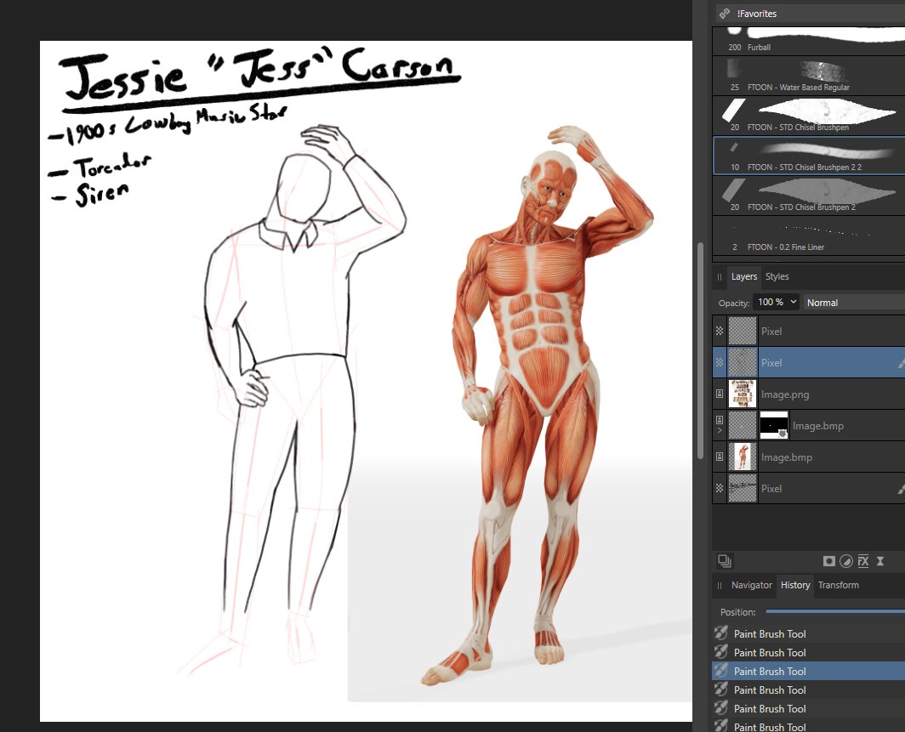905x732 pixels.
Task: Switch to the Layers tab
Action: [743, 277]
